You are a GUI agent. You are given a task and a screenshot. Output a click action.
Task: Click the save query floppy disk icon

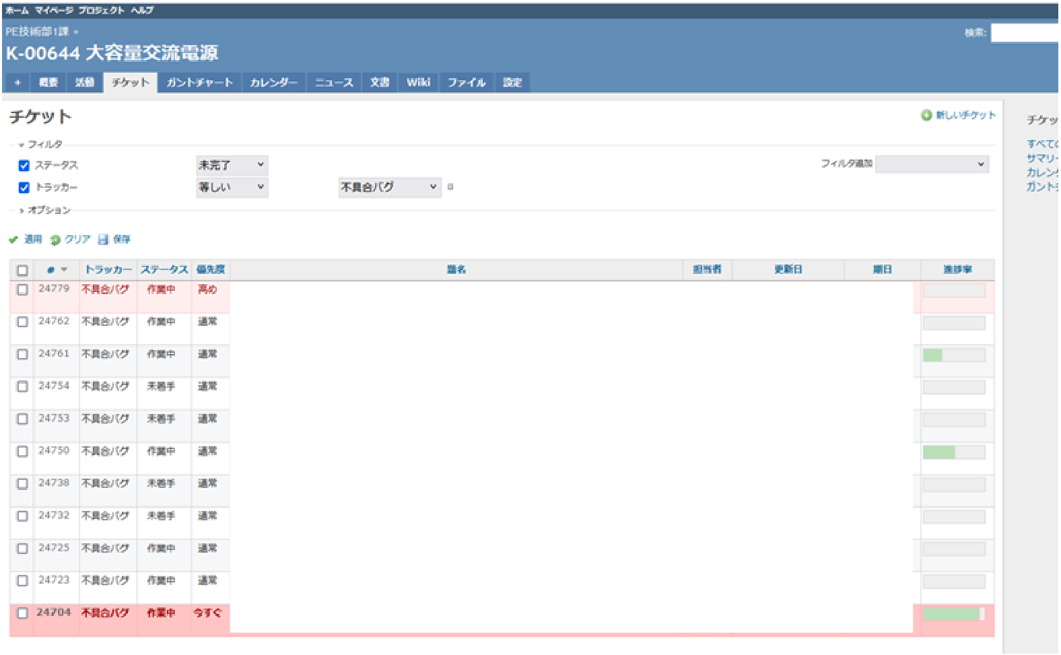coord(103,240)
